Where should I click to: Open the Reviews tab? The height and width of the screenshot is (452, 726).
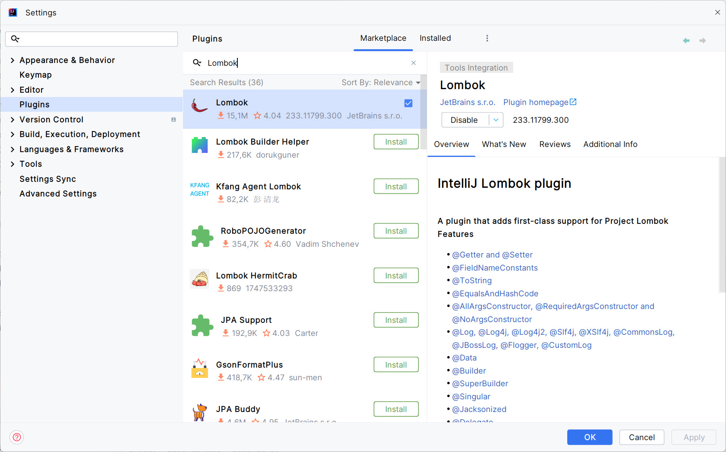[x=555, y=144]
